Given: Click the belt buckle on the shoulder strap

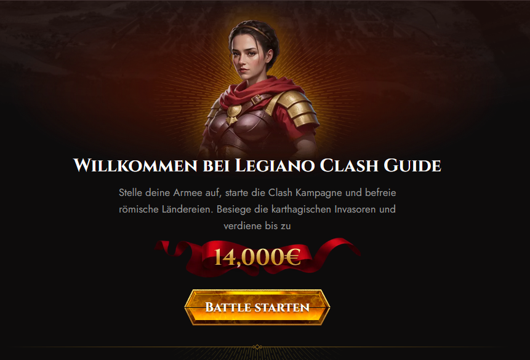Looking at the screenshot, I should click(256, 99).
